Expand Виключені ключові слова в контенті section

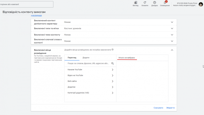172,41
